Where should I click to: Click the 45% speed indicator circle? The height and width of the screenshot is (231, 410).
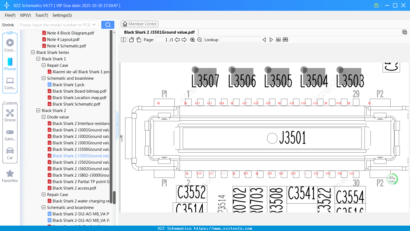pos(392,179)
